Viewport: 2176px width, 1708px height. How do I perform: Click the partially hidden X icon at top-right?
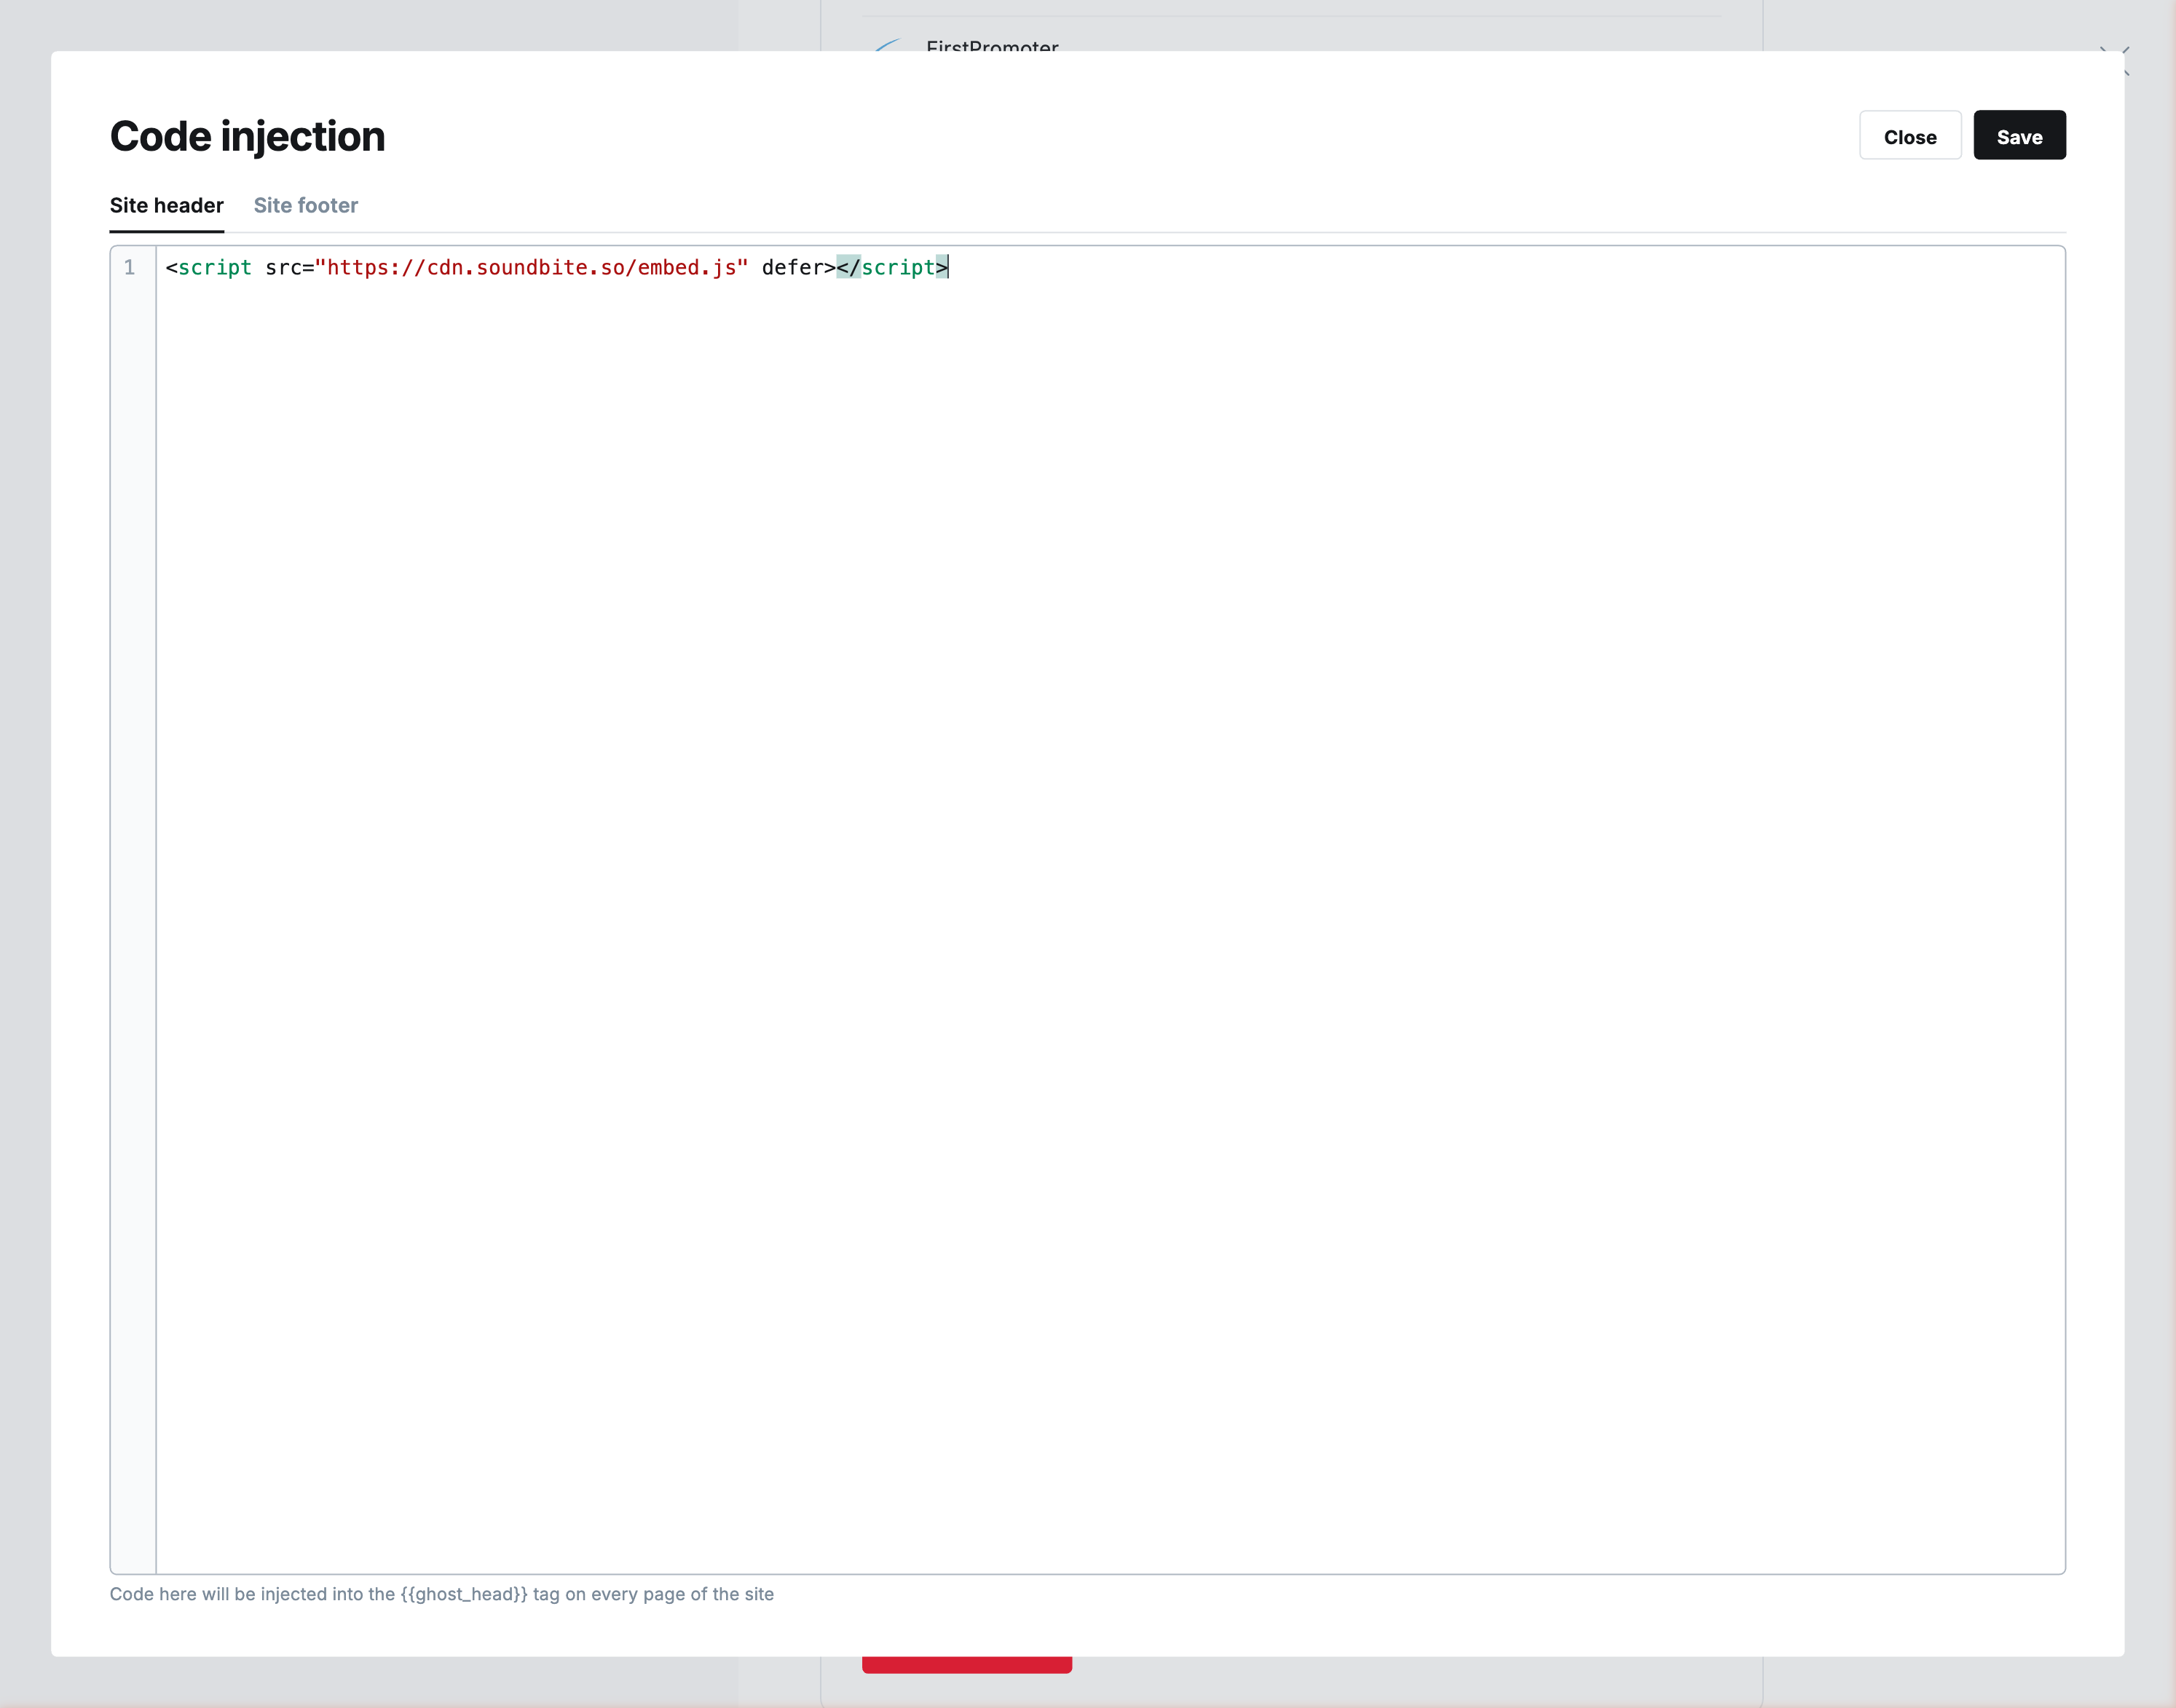2126,51
